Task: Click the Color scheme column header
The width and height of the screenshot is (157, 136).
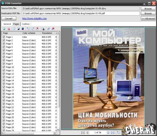Action: [31, 33]
